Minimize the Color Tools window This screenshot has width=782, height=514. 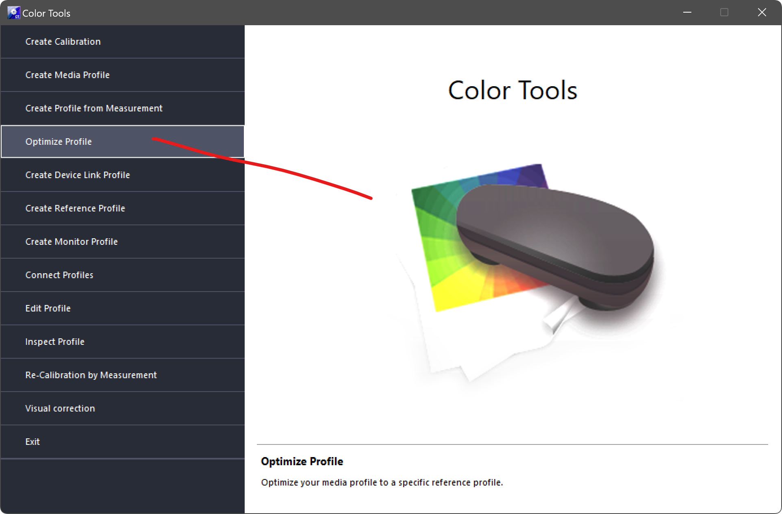pyautogui.click(x=687, y=13)
